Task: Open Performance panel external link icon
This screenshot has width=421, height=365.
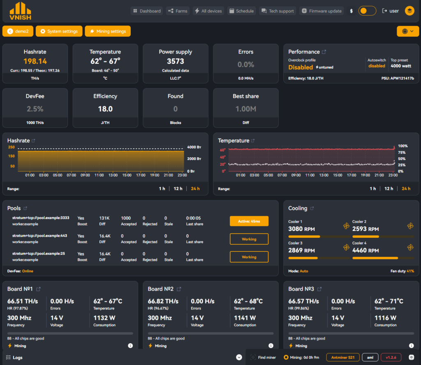Action: tap(324, 52)
